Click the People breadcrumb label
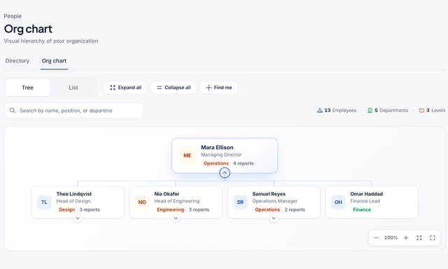 13,16
